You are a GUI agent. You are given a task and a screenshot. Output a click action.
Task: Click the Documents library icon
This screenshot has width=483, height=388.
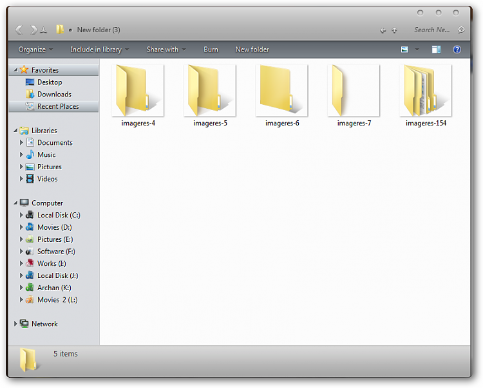point(30,142)
